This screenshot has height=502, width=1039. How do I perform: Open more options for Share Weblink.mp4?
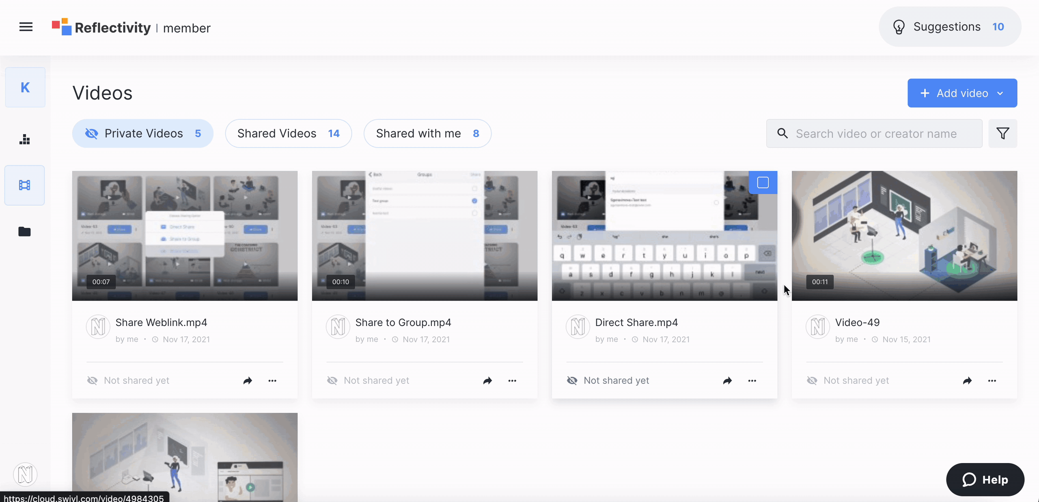272,381
